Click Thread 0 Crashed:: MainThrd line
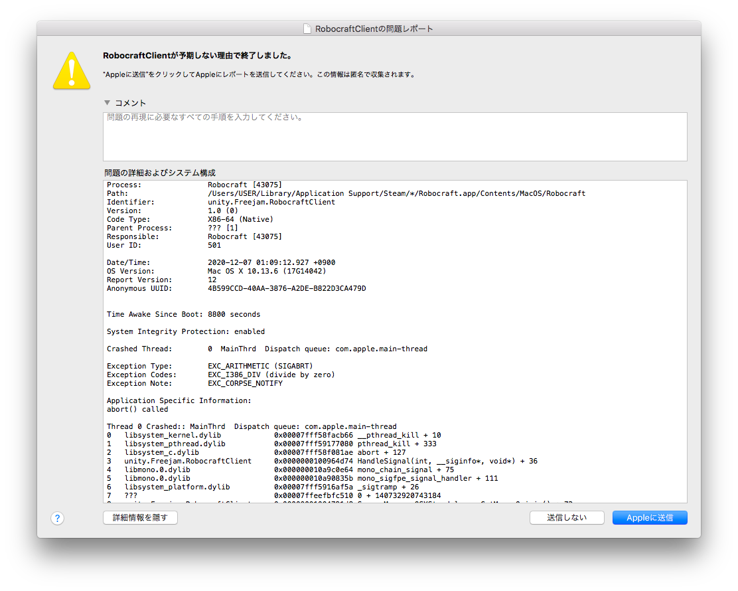The width and height of the screenshot is (738, 591). pyautogui.click(x=252, y=426)
